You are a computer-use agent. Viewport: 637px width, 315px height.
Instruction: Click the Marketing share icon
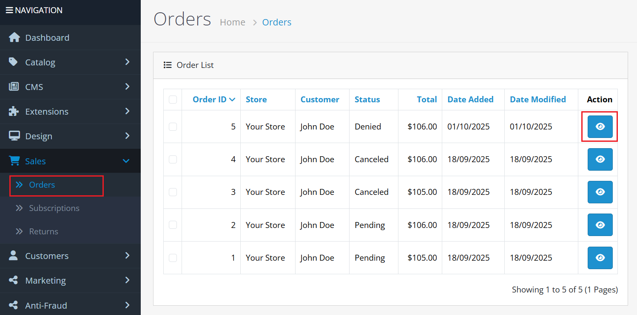14,280
